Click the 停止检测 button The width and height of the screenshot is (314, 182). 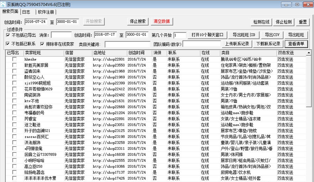(x=284, y=22)
